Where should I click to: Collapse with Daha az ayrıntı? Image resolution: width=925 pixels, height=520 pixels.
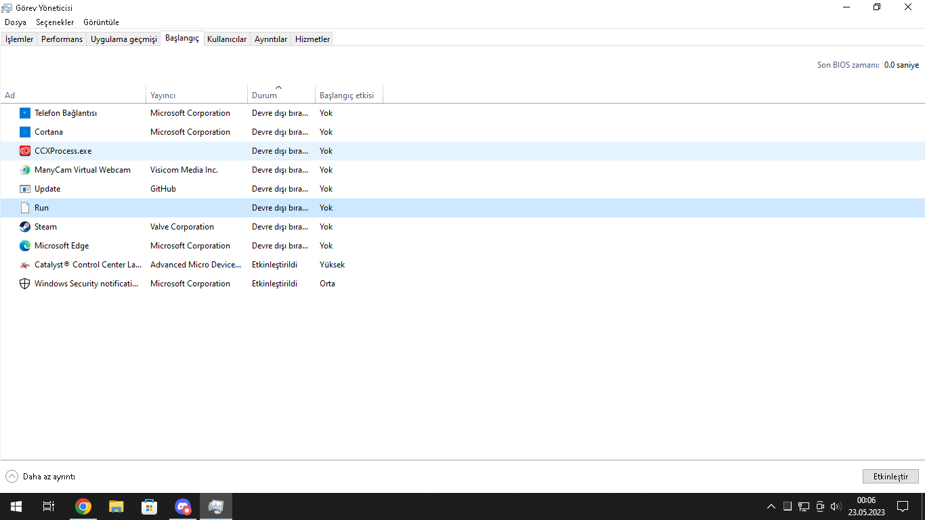click(x=41, y=477)
